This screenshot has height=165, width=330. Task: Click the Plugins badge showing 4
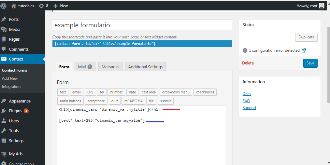tap(26, 111)
